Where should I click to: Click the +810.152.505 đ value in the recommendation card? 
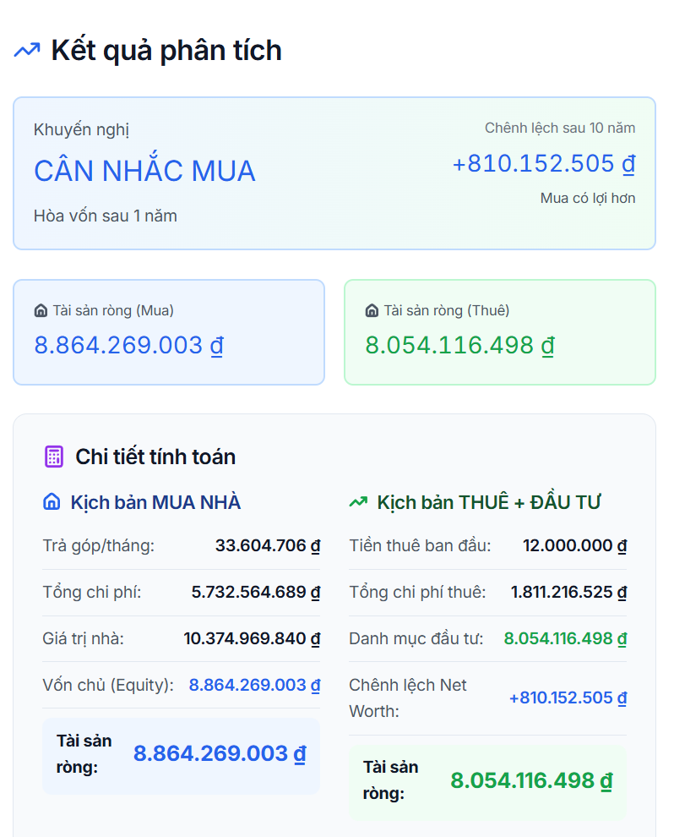pyautogui.click(x=544, y=163)
